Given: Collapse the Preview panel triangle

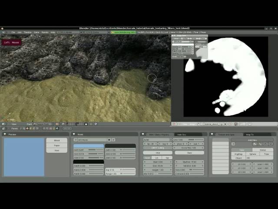Looking at the screenshot, I should (5, 135).
